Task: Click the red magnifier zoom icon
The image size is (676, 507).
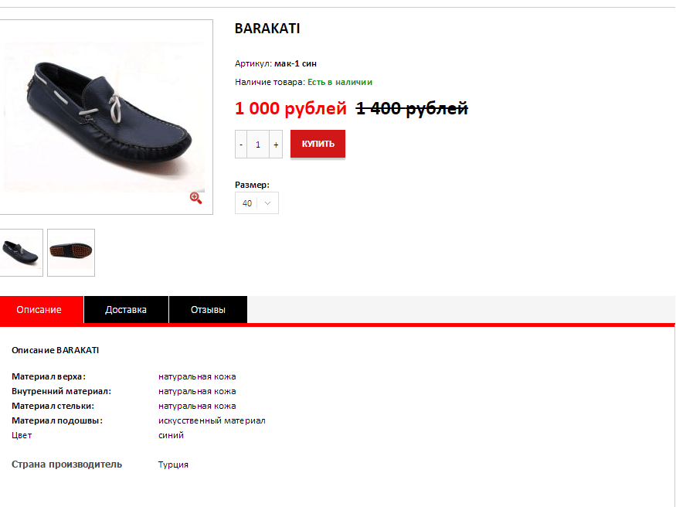Action: pyautogui.click(x=195, y=198)
